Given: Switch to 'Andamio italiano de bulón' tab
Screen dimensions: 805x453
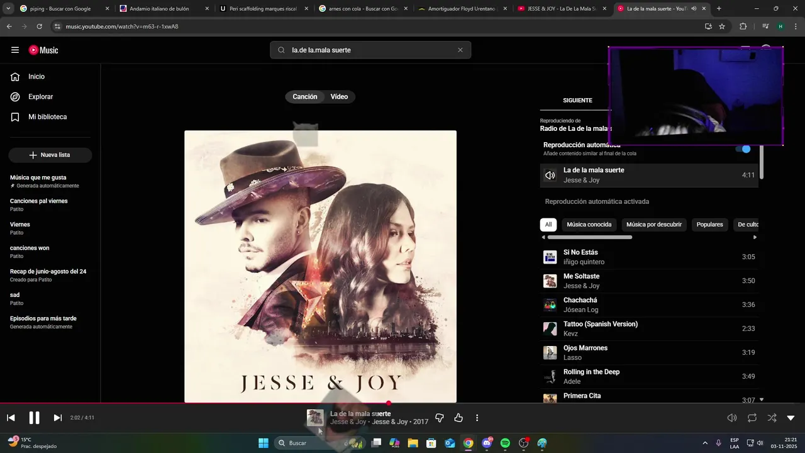Looking at the screenshot, I should click(x=164, y=9).
